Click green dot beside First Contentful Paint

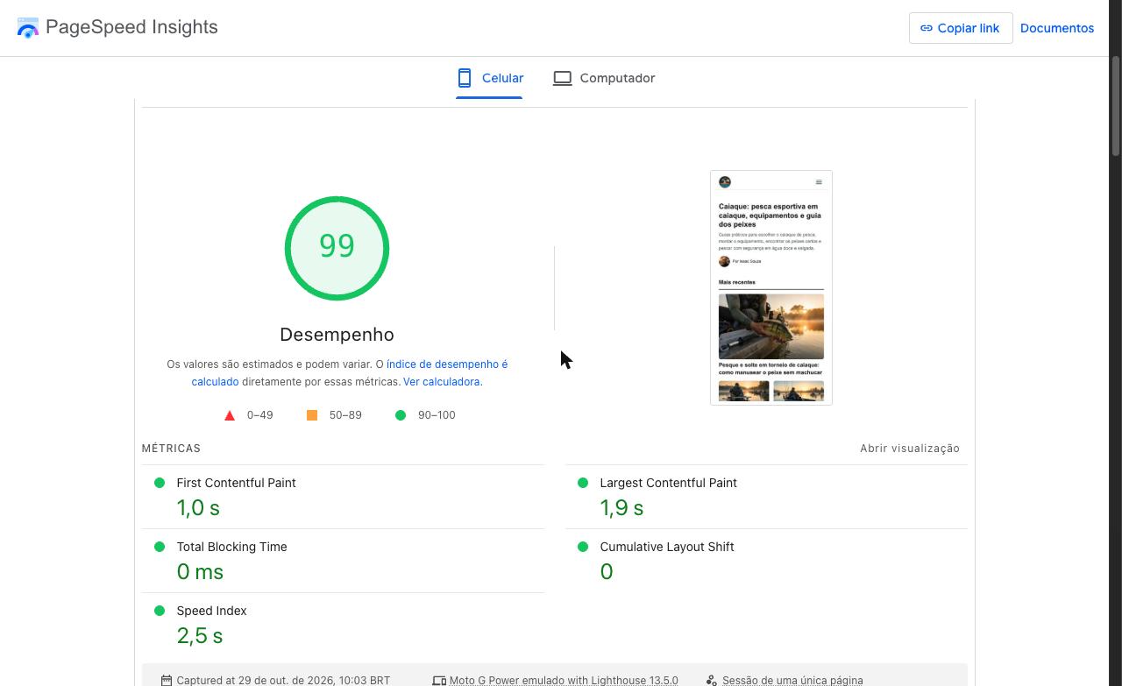pos(160,483)
